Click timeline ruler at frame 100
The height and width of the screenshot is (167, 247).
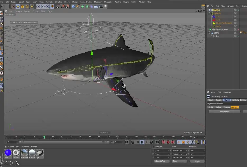coord(99,137)
